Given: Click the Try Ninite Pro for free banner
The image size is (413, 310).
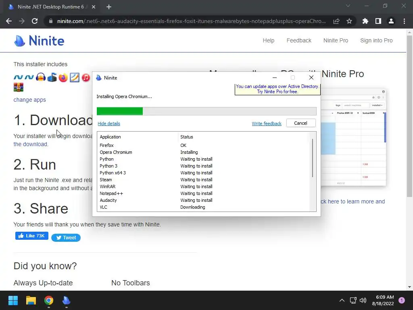Looking at the screenshot, I should [277, 89].
